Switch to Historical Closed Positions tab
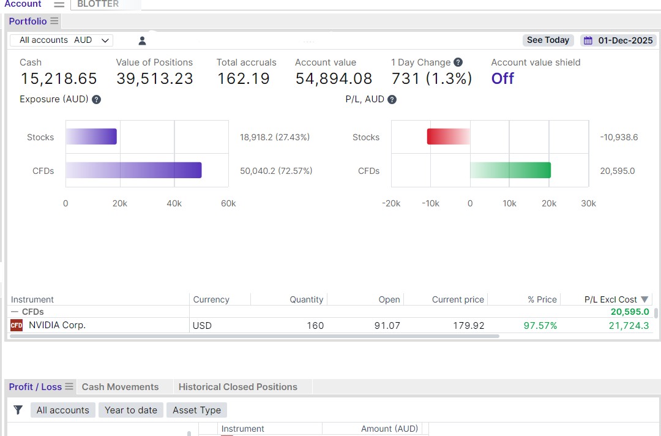661x436 pixels. coord(237,386)
